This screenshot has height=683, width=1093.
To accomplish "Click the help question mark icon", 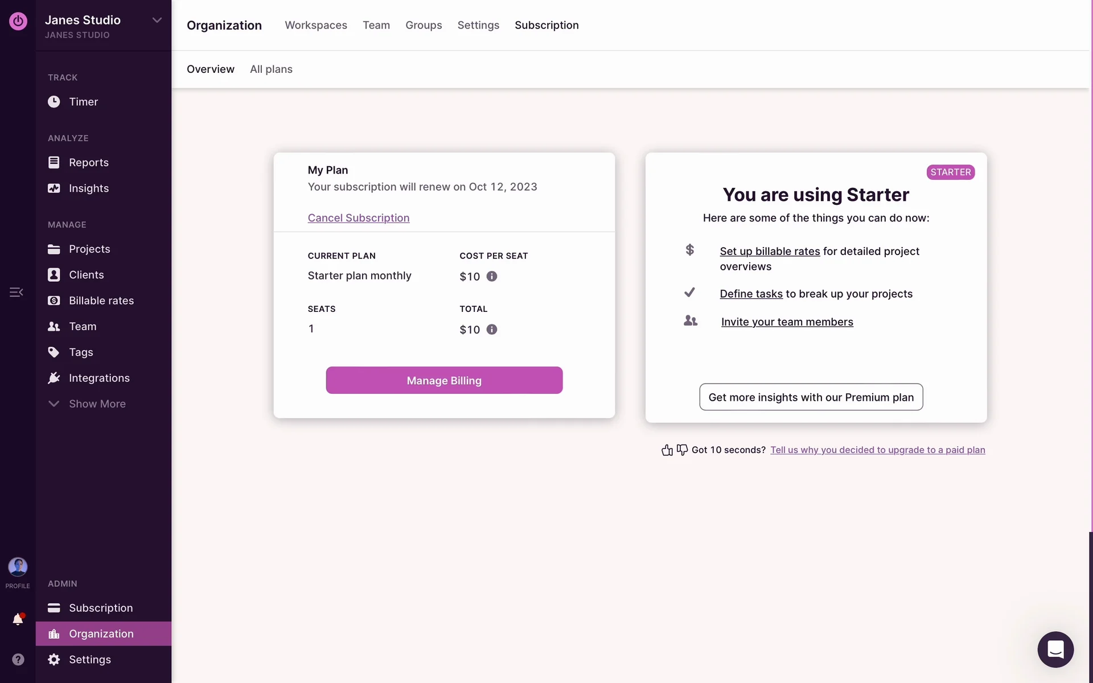I will coord(18,659).
